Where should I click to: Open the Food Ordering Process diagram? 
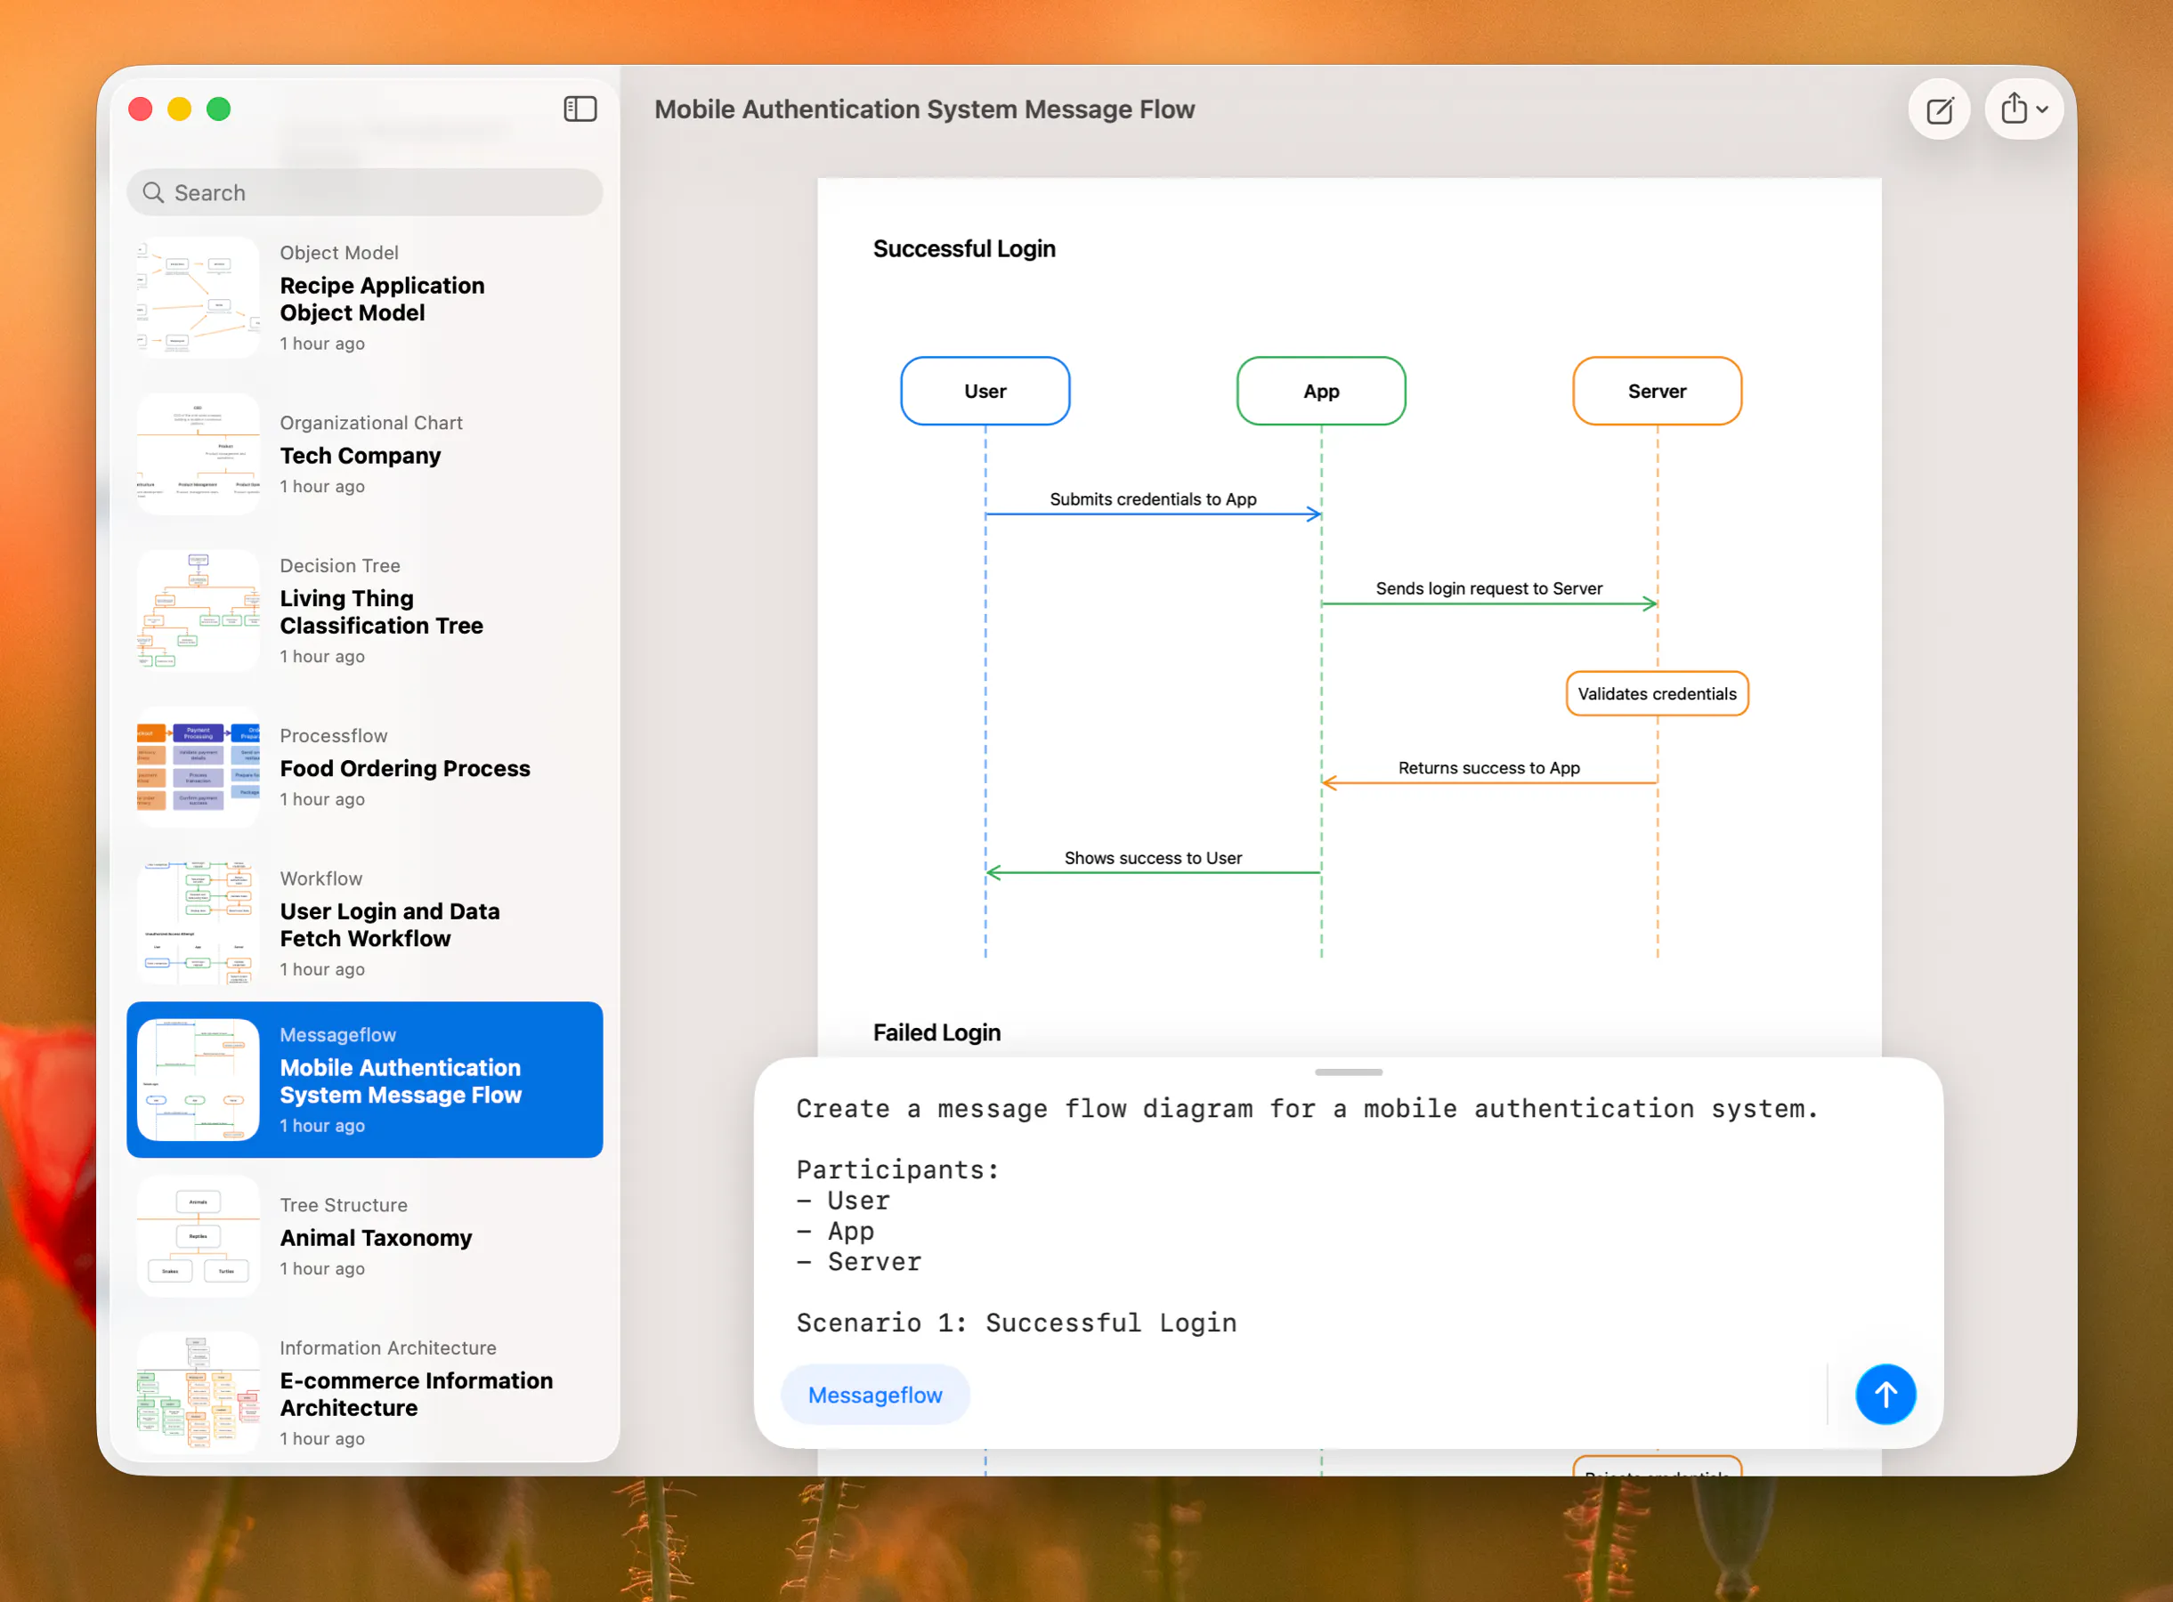(365, 767)
